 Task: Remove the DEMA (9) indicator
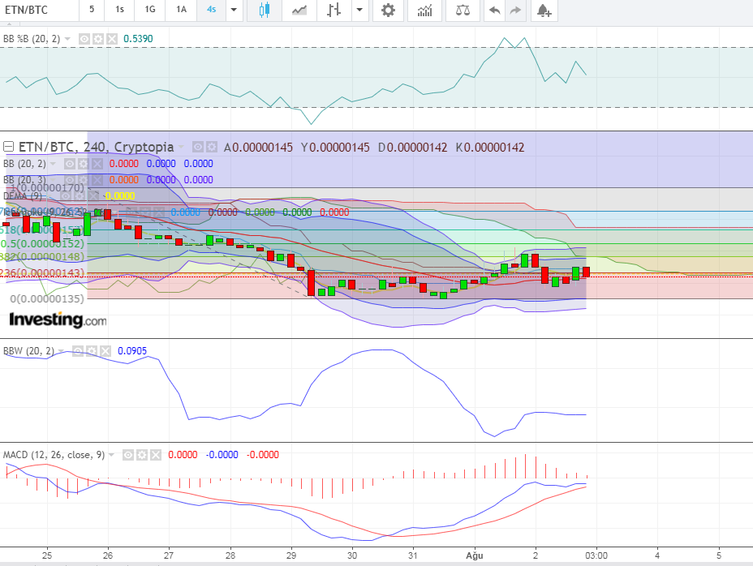pos(93,196)
